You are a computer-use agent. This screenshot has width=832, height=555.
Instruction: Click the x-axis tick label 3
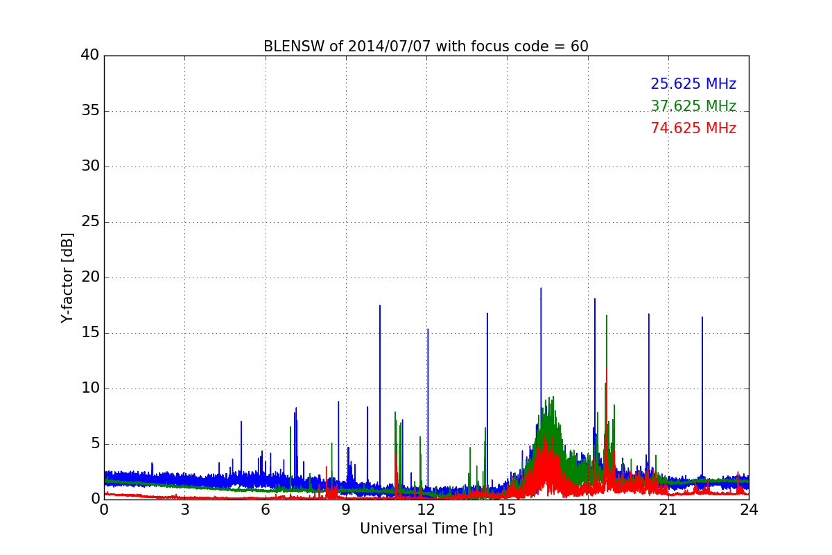click(x=184, y=509)
